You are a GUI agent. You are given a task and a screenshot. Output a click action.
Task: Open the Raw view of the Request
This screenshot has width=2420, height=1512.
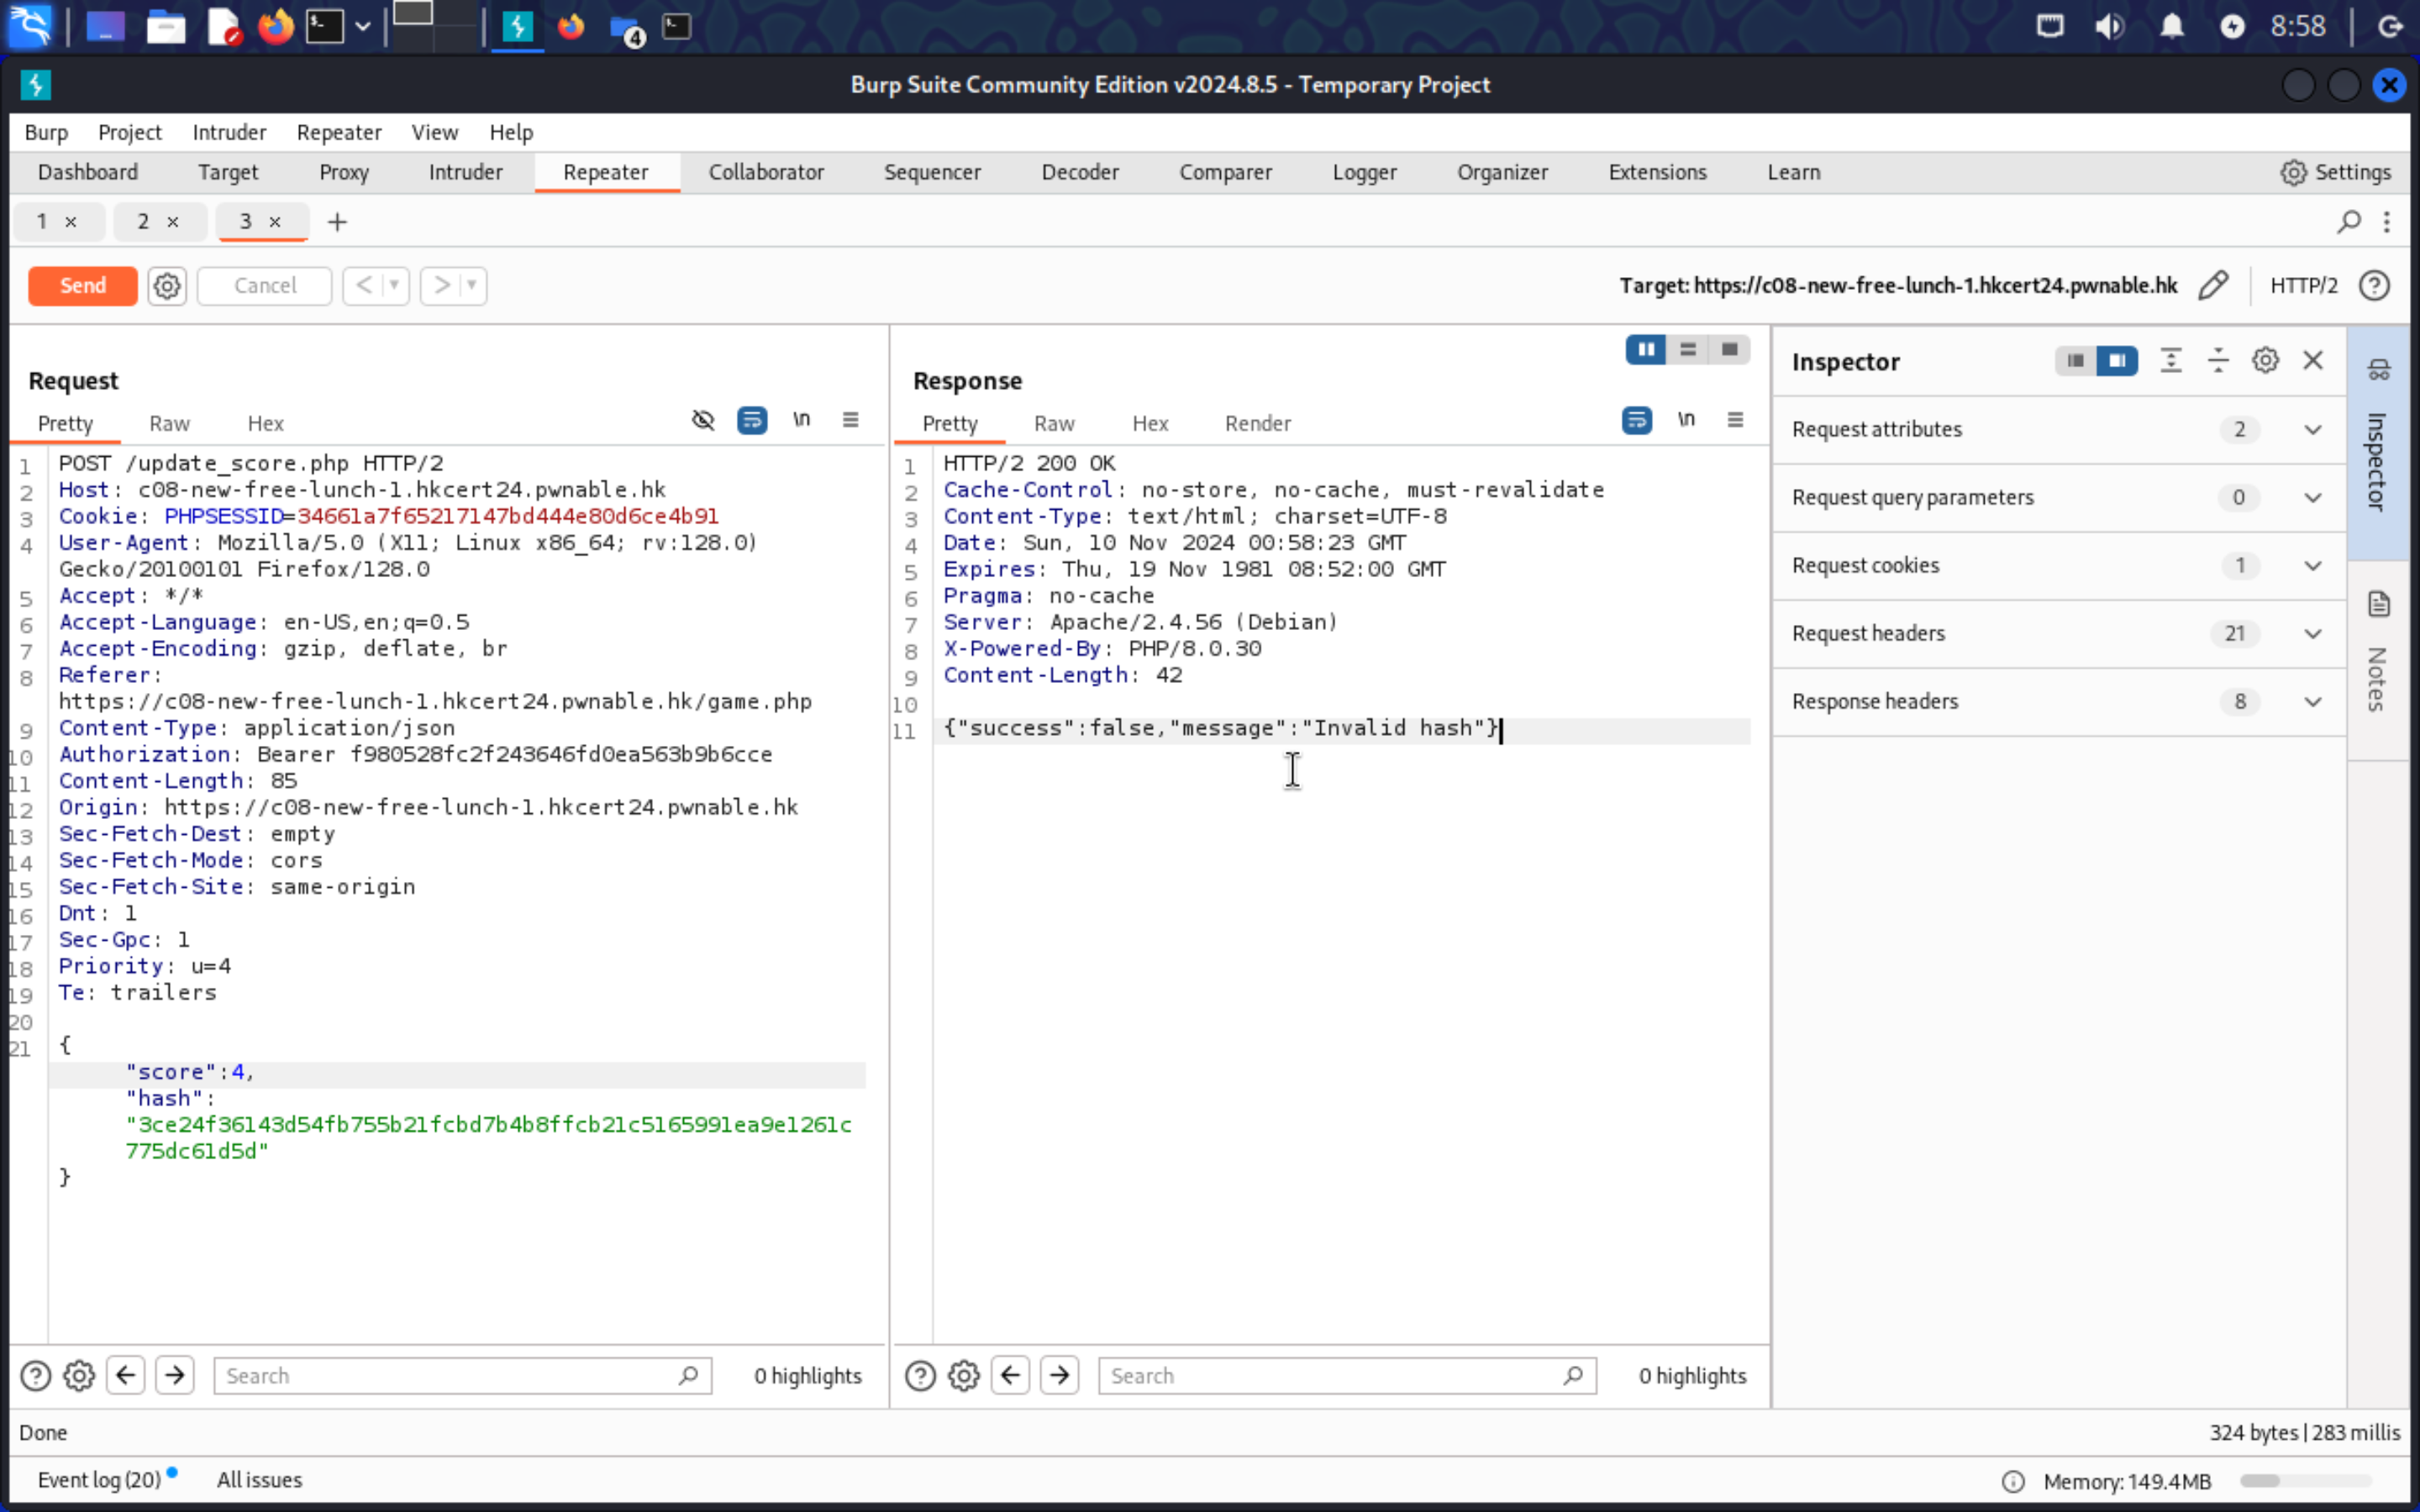coord(169,424)
